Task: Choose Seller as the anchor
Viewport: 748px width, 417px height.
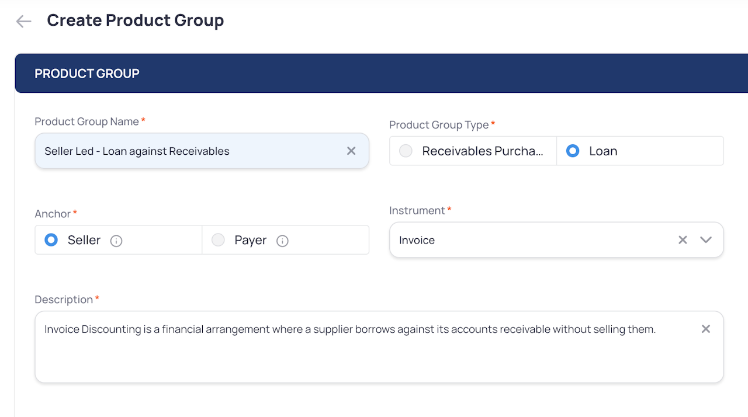Action: 51,240
